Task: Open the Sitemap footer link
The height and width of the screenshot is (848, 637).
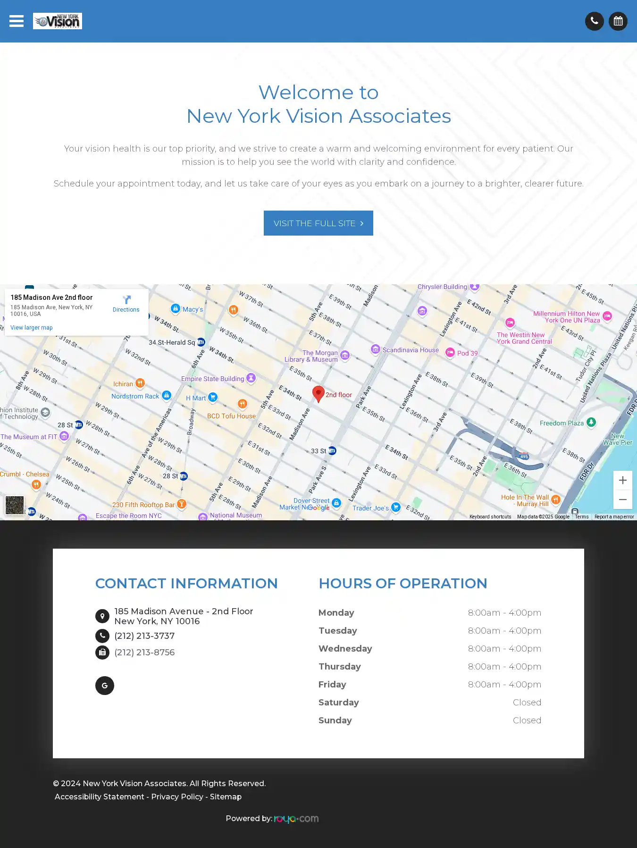Action: [x=226, y=797]
